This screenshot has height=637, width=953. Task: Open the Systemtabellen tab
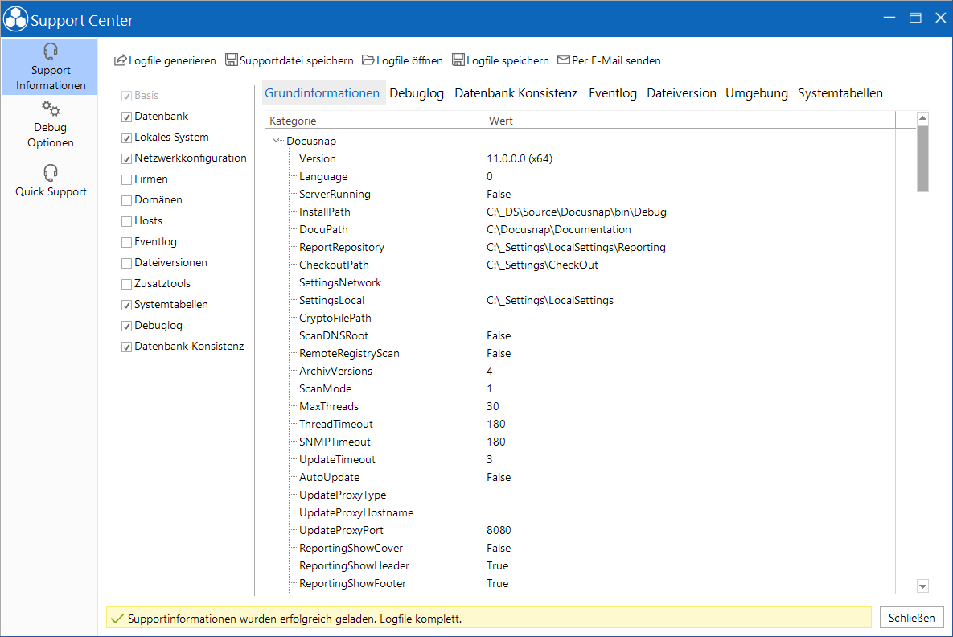coord(840,93)
